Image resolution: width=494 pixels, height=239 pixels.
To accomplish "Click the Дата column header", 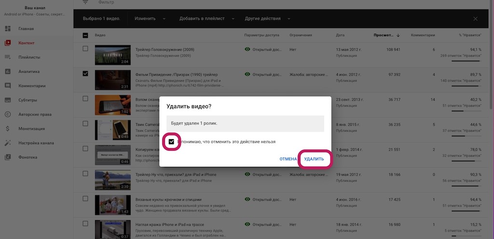I will [x=340, y=35].
